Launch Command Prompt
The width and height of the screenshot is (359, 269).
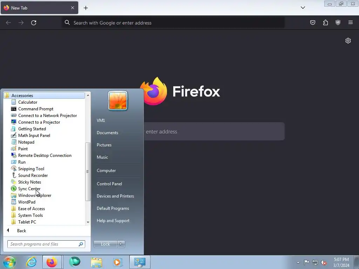click(x=32, y=109)
